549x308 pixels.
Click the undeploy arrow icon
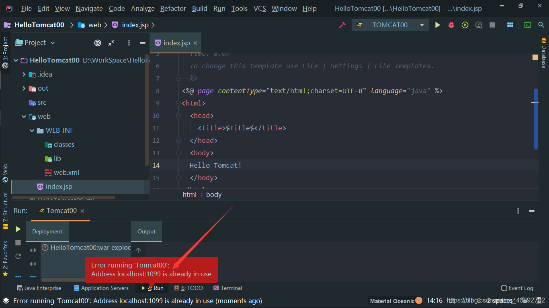pyautogui.click(x=33, y=264)
